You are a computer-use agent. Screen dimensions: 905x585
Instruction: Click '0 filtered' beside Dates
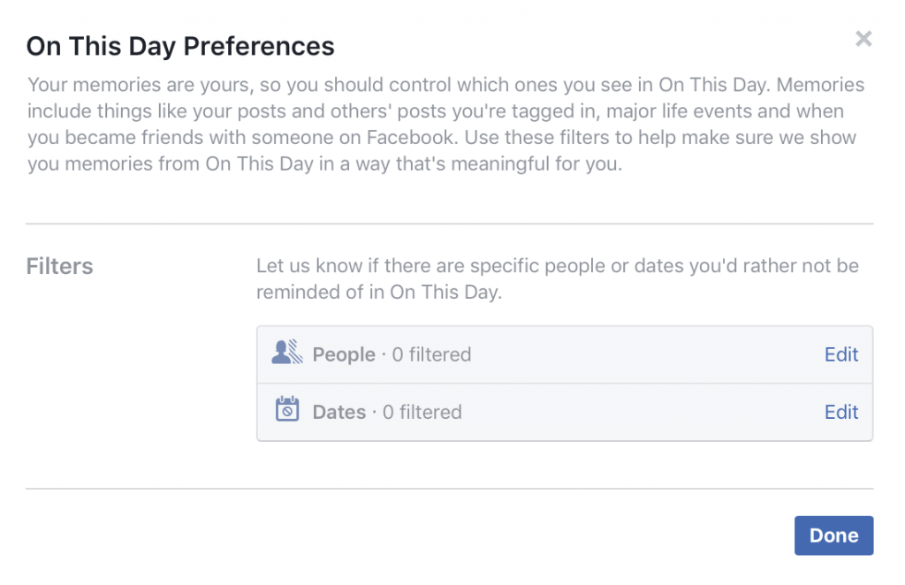tap(422, 412)
